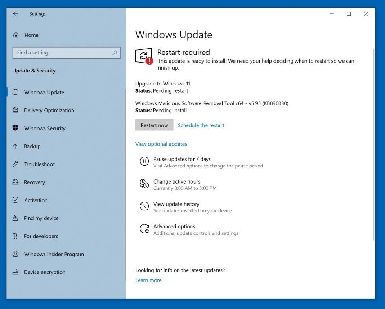Click the pause updates circle icon
The height and width of the screenshot is (309, 385).
(144, 161)
